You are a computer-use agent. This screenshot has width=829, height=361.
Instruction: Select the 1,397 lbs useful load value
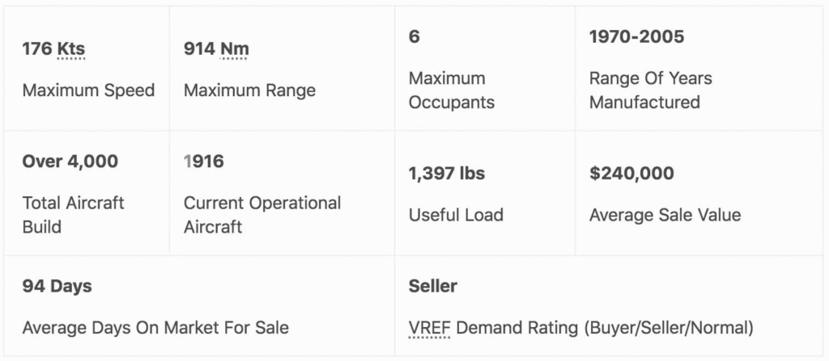[x=447, y=174]
